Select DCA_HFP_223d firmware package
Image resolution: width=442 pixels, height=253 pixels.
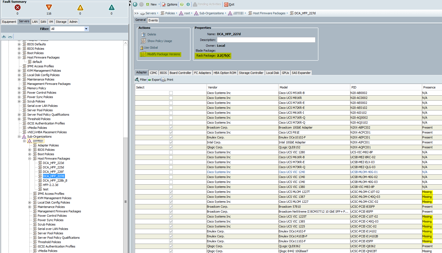click(53, 163)
